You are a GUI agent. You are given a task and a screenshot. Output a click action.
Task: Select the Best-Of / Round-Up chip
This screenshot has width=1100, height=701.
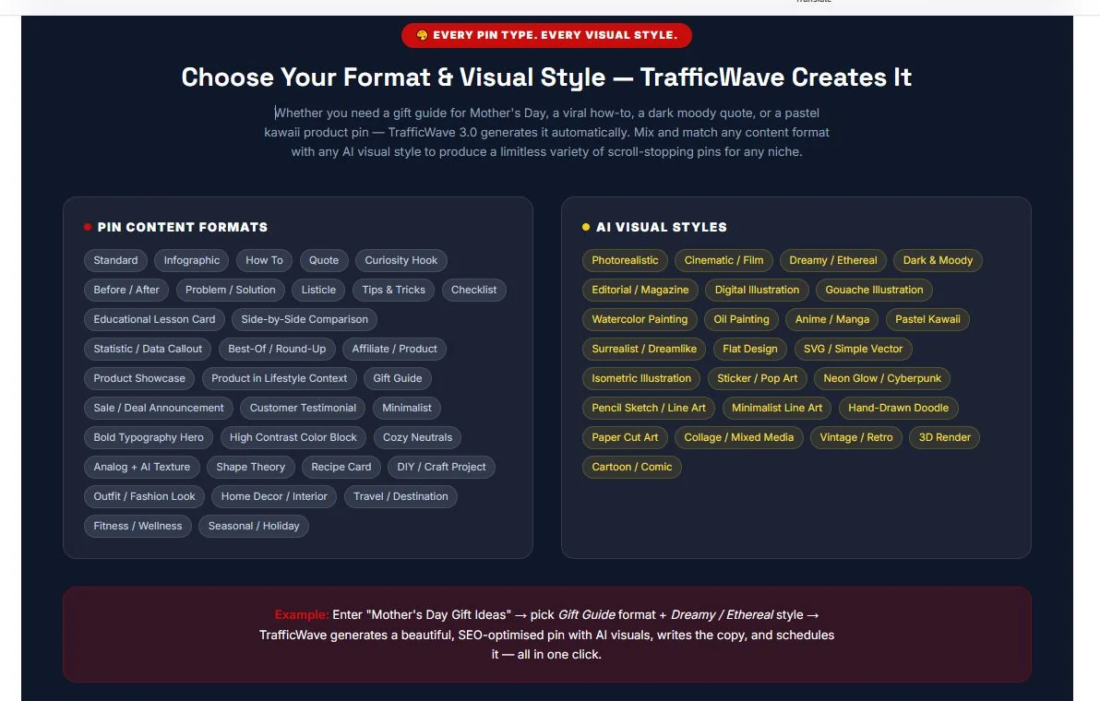pos(277,349)
